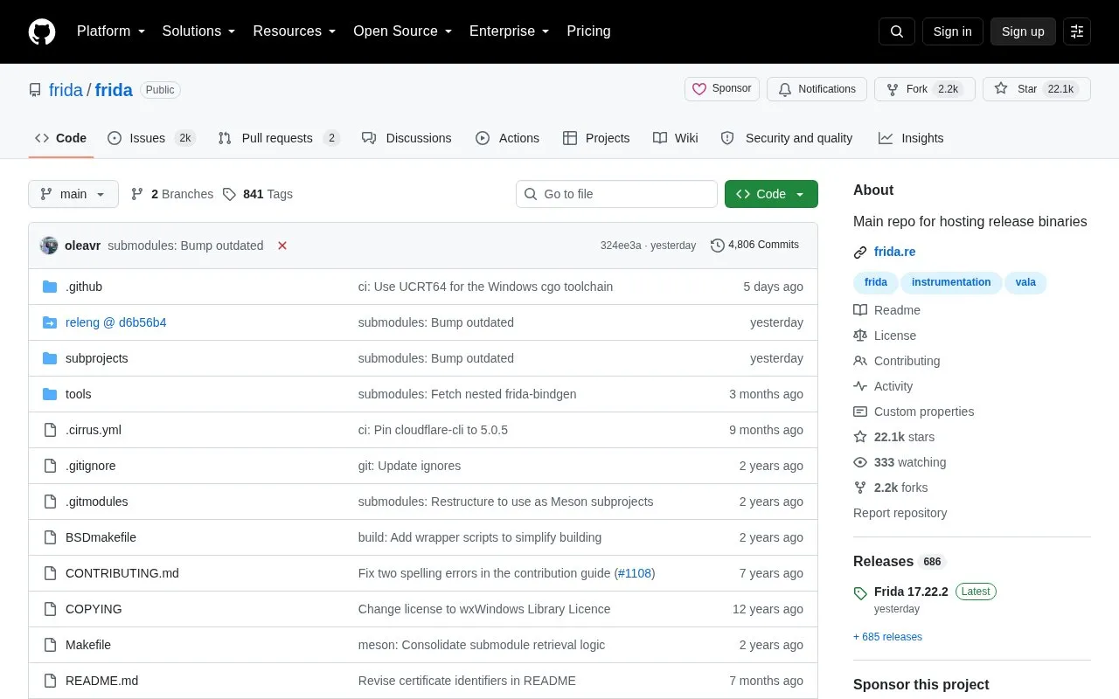
Task: Click the .github folder icon
Action: pos(50,287)
